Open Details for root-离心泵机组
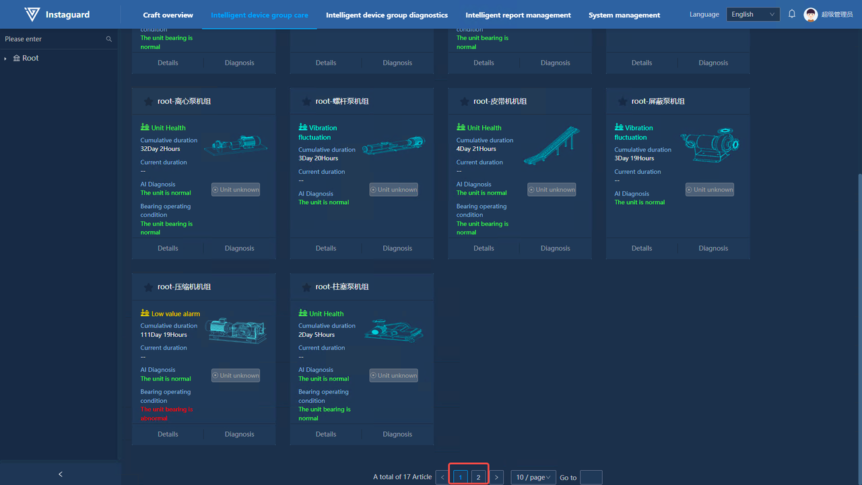 (x=168, y=248)
